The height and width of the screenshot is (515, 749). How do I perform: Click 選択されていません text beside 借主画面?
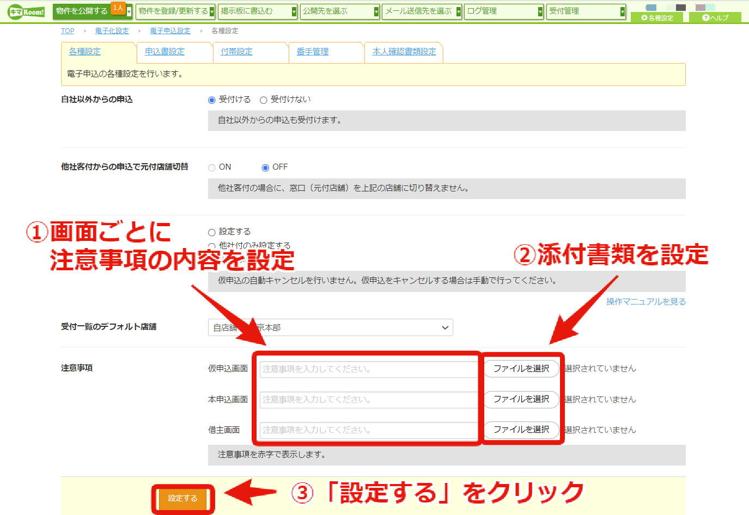600,430
